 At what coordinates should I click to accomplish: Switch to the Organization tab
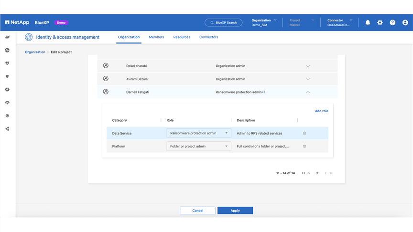tap(129, 37)
